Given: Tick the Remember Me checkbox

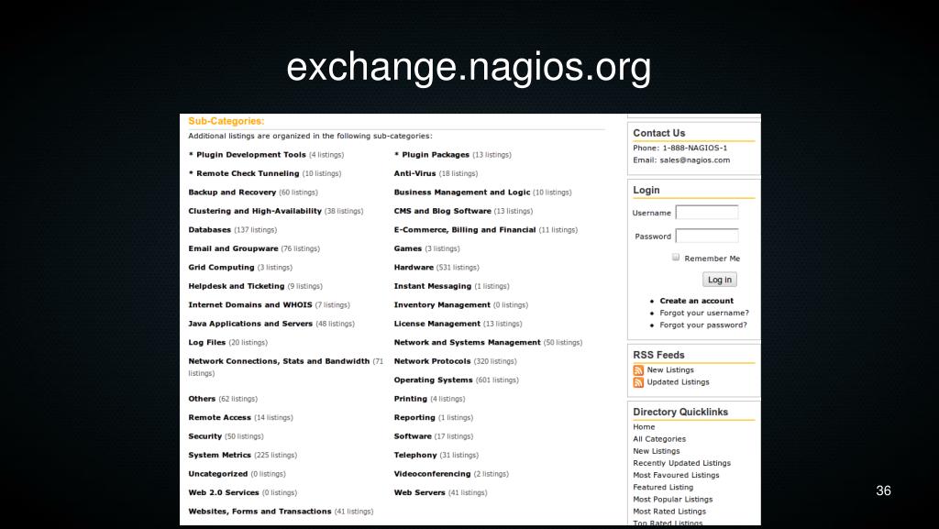Looking at the screenshot, I should pos(676,258).
